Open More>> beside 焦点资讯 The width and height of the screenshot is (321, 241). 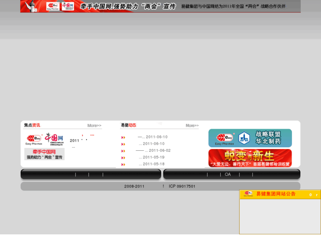click(x=94, y=126)
